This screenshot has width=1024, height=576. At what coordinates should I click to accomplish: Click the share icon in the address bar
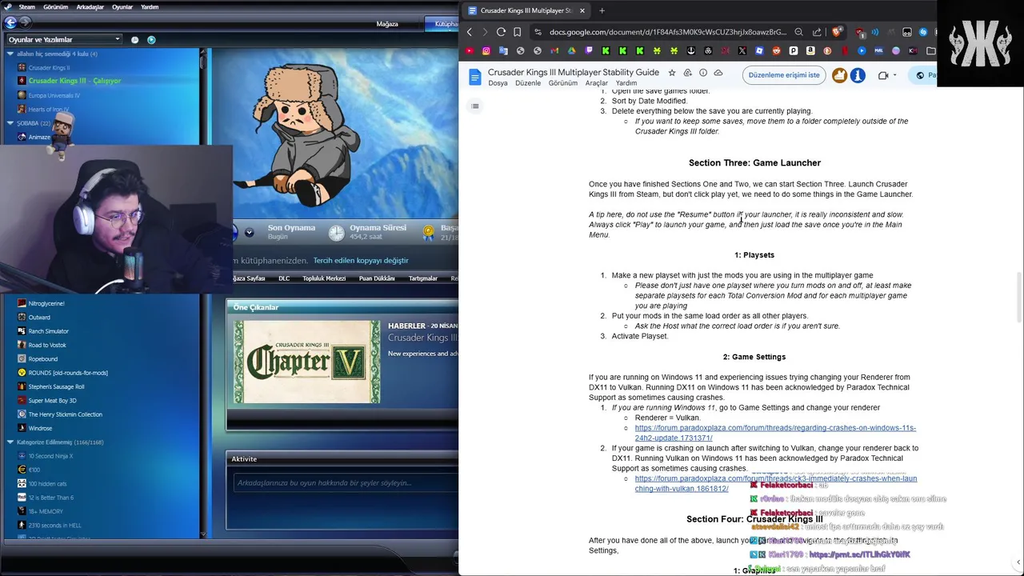817,32
